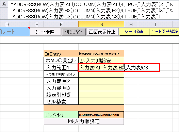Click the large セル入力順設定 button at bottom

tap(84, 121)
